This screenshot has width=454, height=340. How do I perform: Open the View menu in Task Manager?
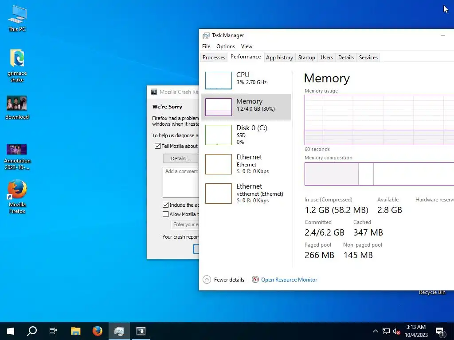[247, 46]
